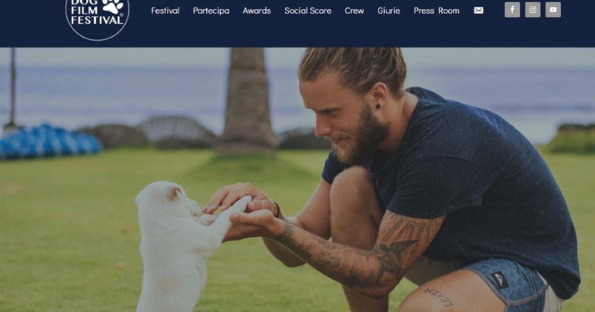
Task: Open the Festival menu
Action: click(165, 10)
